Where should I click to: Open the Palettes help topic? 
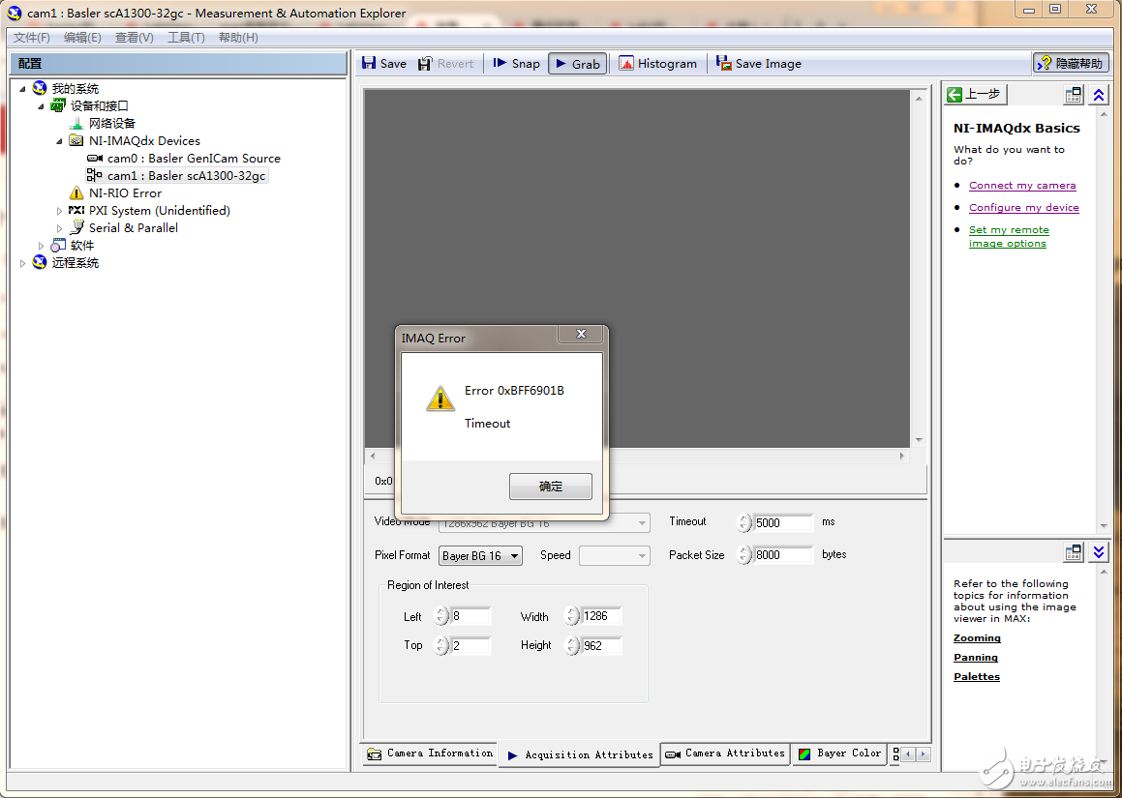pyautogui.click(x=977, y=676)
